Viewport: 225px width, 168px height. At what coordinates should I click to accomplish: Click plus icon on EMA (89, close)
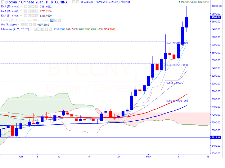pos(33,6)
